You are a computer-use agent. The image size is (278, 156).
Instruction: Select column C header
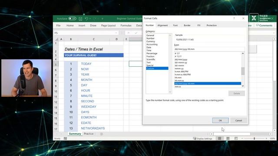click(94, 39)
